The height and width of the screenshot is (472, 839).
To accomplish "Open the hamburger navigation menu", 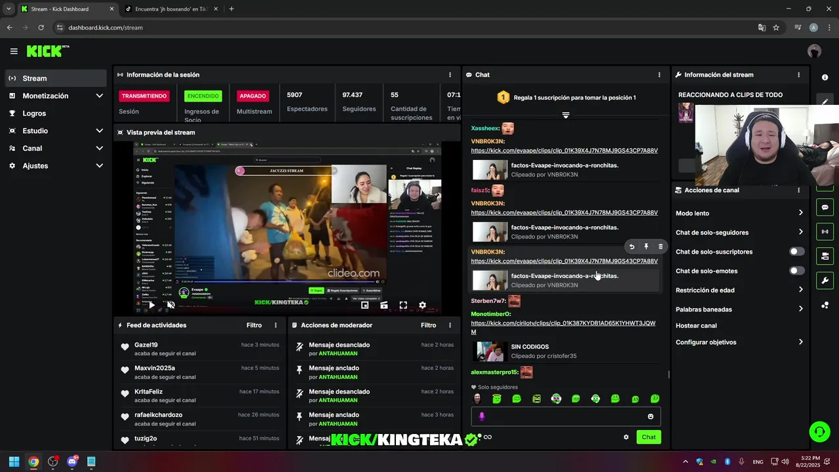I will tap(14, 51).
